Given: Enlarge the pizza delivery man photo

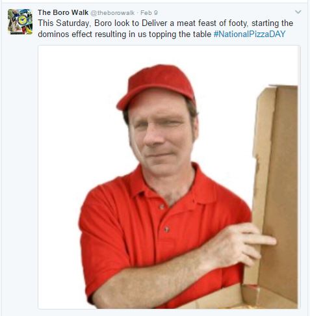Looking at the screenshot, I should (x=169, y=177).
